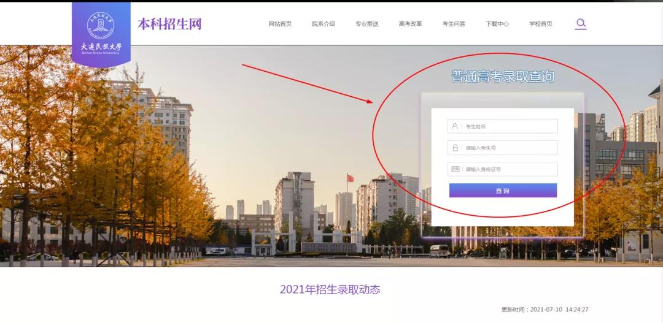Click the person icon beside 考生姓名
The image size is (663, 323).
[455, 126]
